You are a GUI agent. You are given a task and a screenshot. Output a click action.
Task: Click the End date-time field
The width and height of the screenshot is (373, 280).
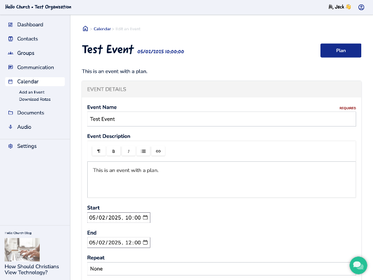pyautogui.click(x=119, y=242)
